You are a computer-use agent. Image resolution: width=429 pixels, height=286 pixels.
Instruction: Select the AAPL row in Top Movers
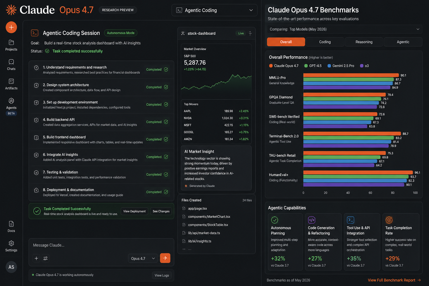216,111
